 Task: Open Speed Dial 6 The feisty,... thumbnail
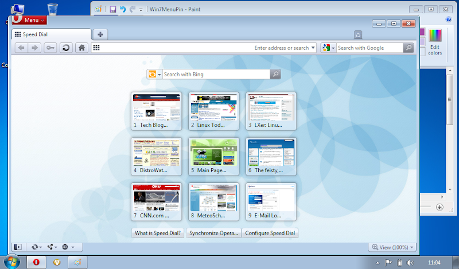point(271,157)
